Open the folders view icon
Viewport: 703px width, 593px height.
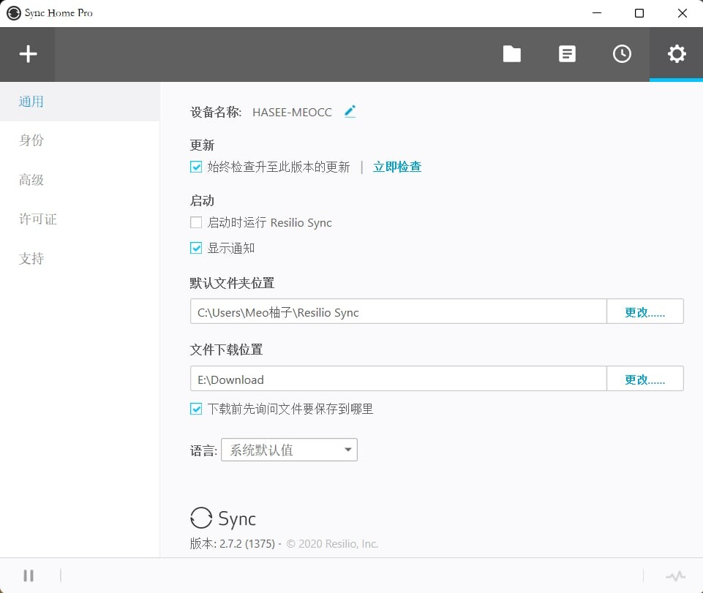(511, 54)
